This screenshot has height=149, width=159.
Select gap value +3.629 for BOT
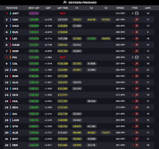(x=48, y=139)
